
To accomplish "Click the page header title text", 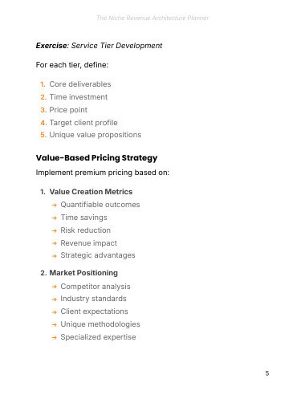I will [152, 18].
